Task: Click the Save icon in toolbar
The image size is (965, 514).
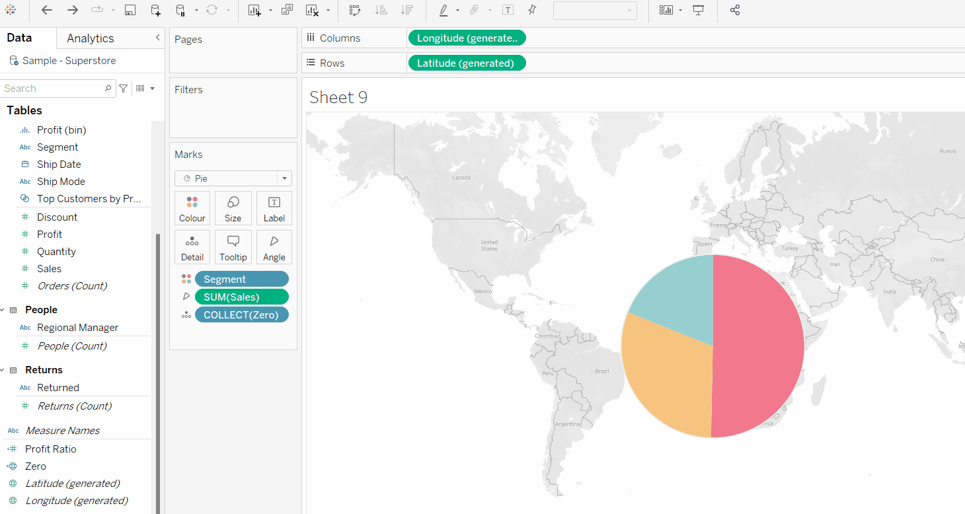Action: pos(130,10)
